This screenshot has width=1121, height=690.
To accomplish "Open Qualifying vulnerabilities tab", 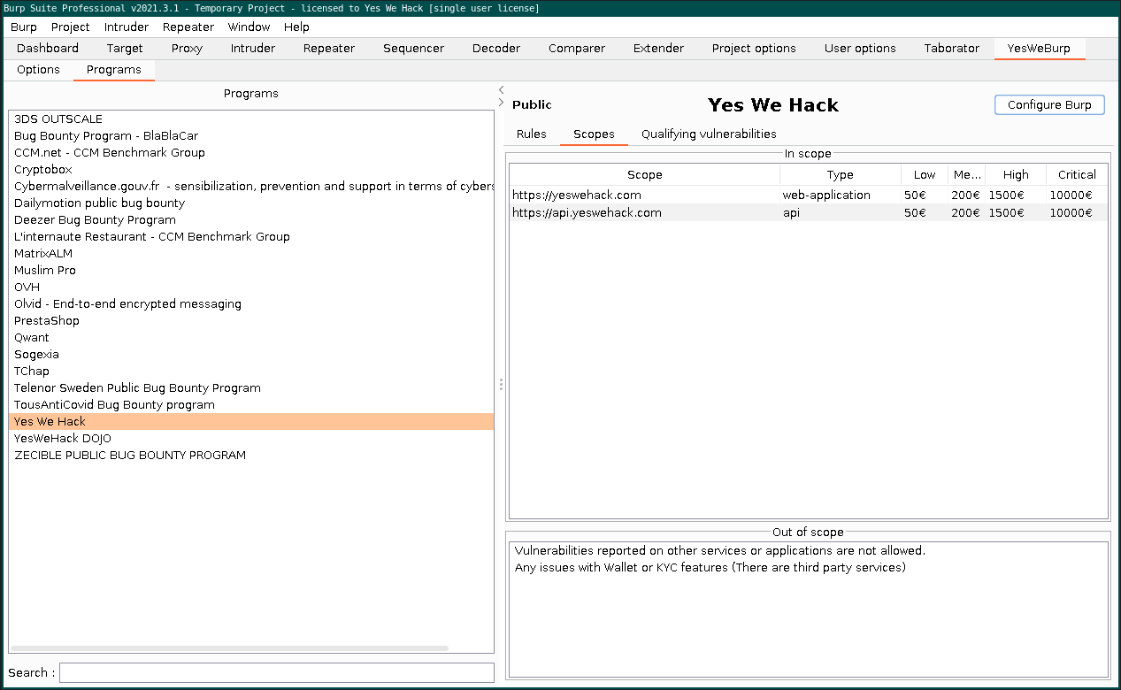I will (709, 134).
